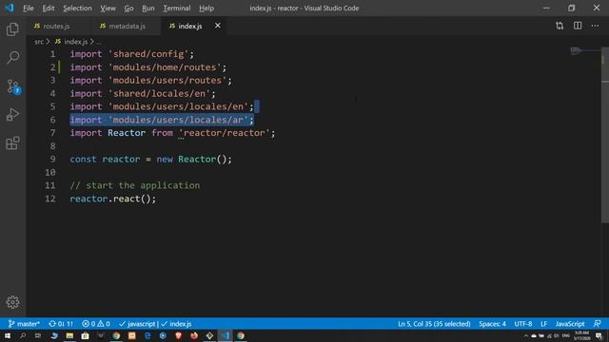Image resolution: width=609 pixels, height=342 pixels.
Task: Click on 'shared/config' import string
Action: point(148,54)
